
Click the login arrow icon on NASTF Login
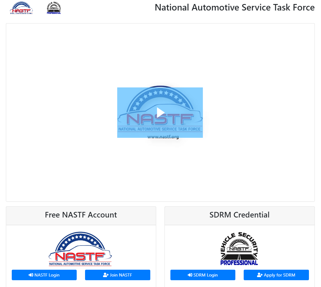pos(31,275)
